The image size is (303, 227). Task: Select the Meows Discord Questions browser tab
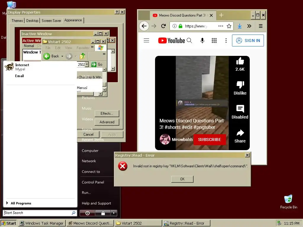tap(183, 15)
